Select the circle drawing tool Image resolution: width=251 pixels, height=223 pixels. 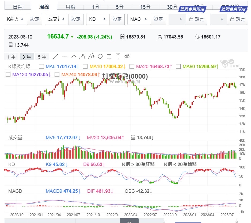(100, 56)
